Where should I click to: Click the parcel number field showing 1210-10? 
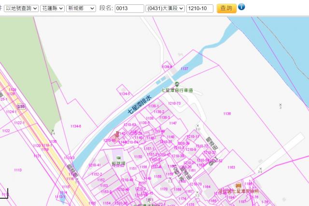199,8
